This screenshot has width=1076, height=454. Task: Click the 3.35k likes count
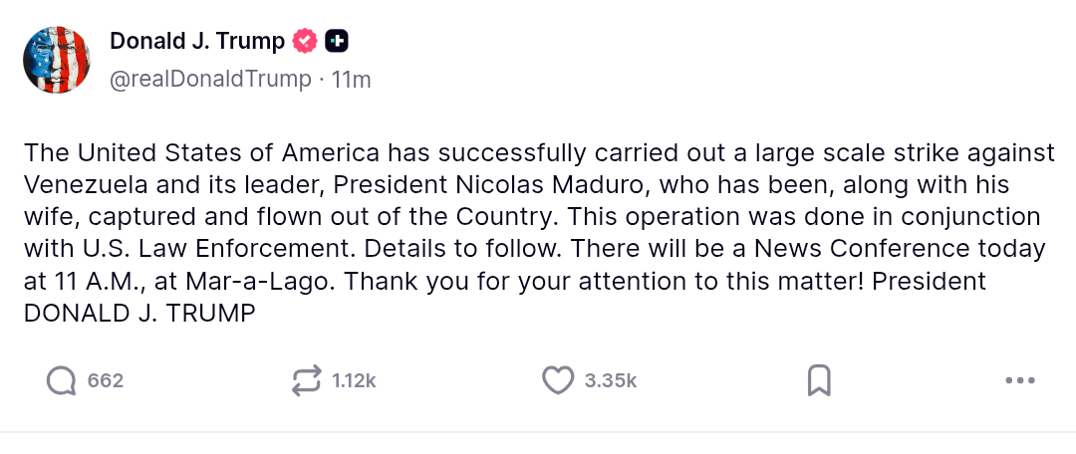tap(611, 380)
